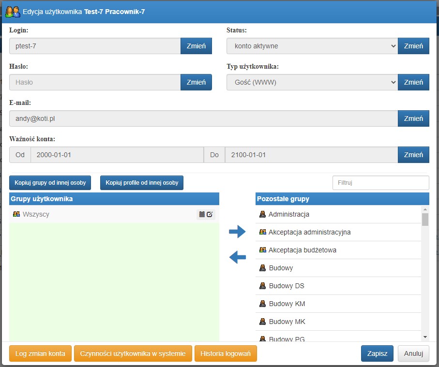Open the Status dropdown
Screen dimensions: 439x367
(312, 46)
